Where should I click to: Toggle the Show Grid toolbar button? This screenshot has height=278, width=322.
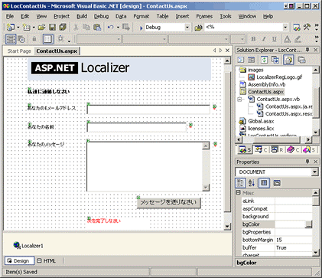point(48,39)
